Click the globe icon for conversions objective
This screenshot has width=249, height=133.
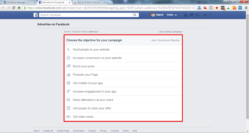(x=69, y=58)
